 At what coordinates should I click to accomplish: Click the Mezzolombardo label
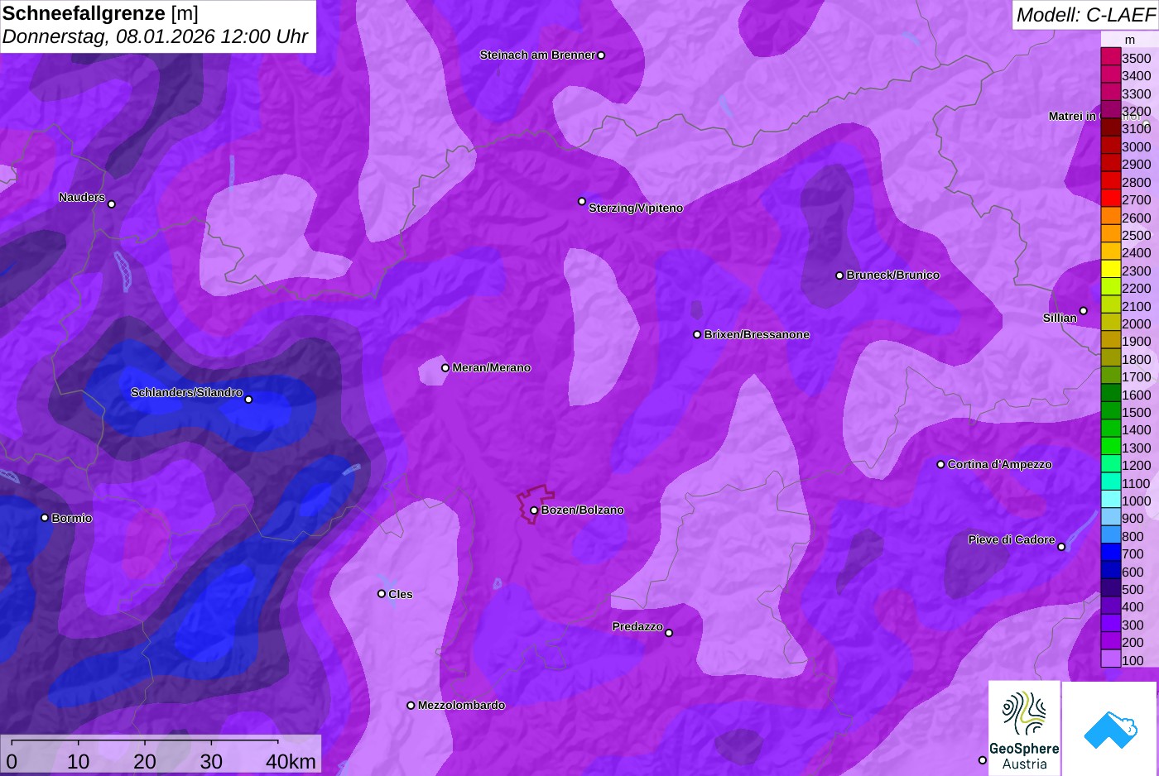pos(461,706)
